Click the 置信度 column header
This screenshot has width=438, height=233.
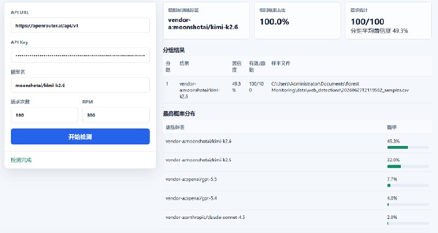coord(237,66)
